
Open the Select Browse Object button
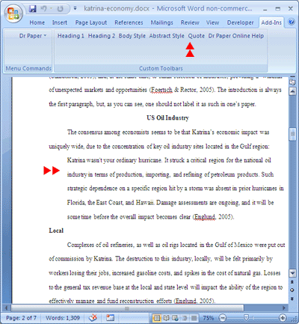[x=292, y=290]
